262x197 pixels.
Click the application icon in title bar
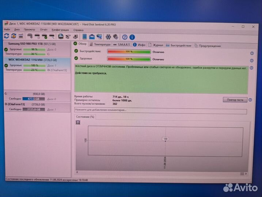(6, 23)
